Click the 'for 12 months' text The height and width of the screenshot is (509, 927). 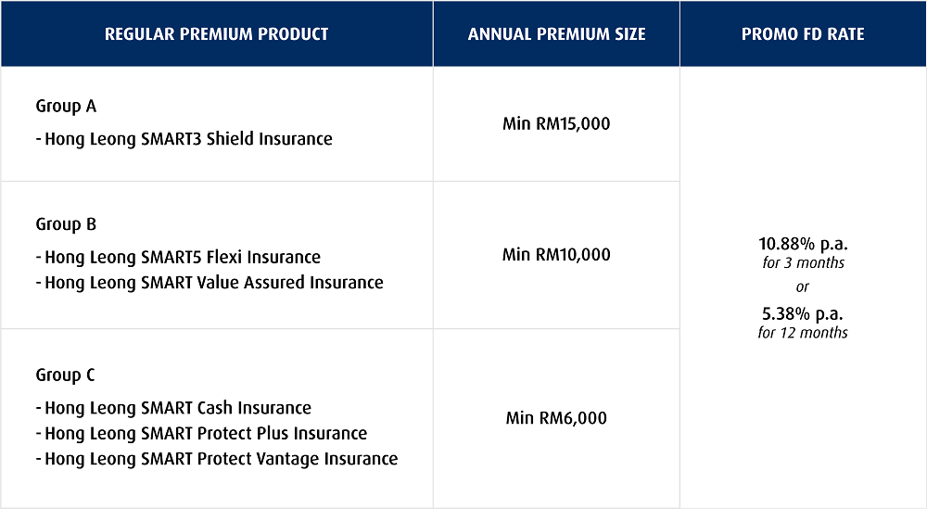(x=803, y=332)
